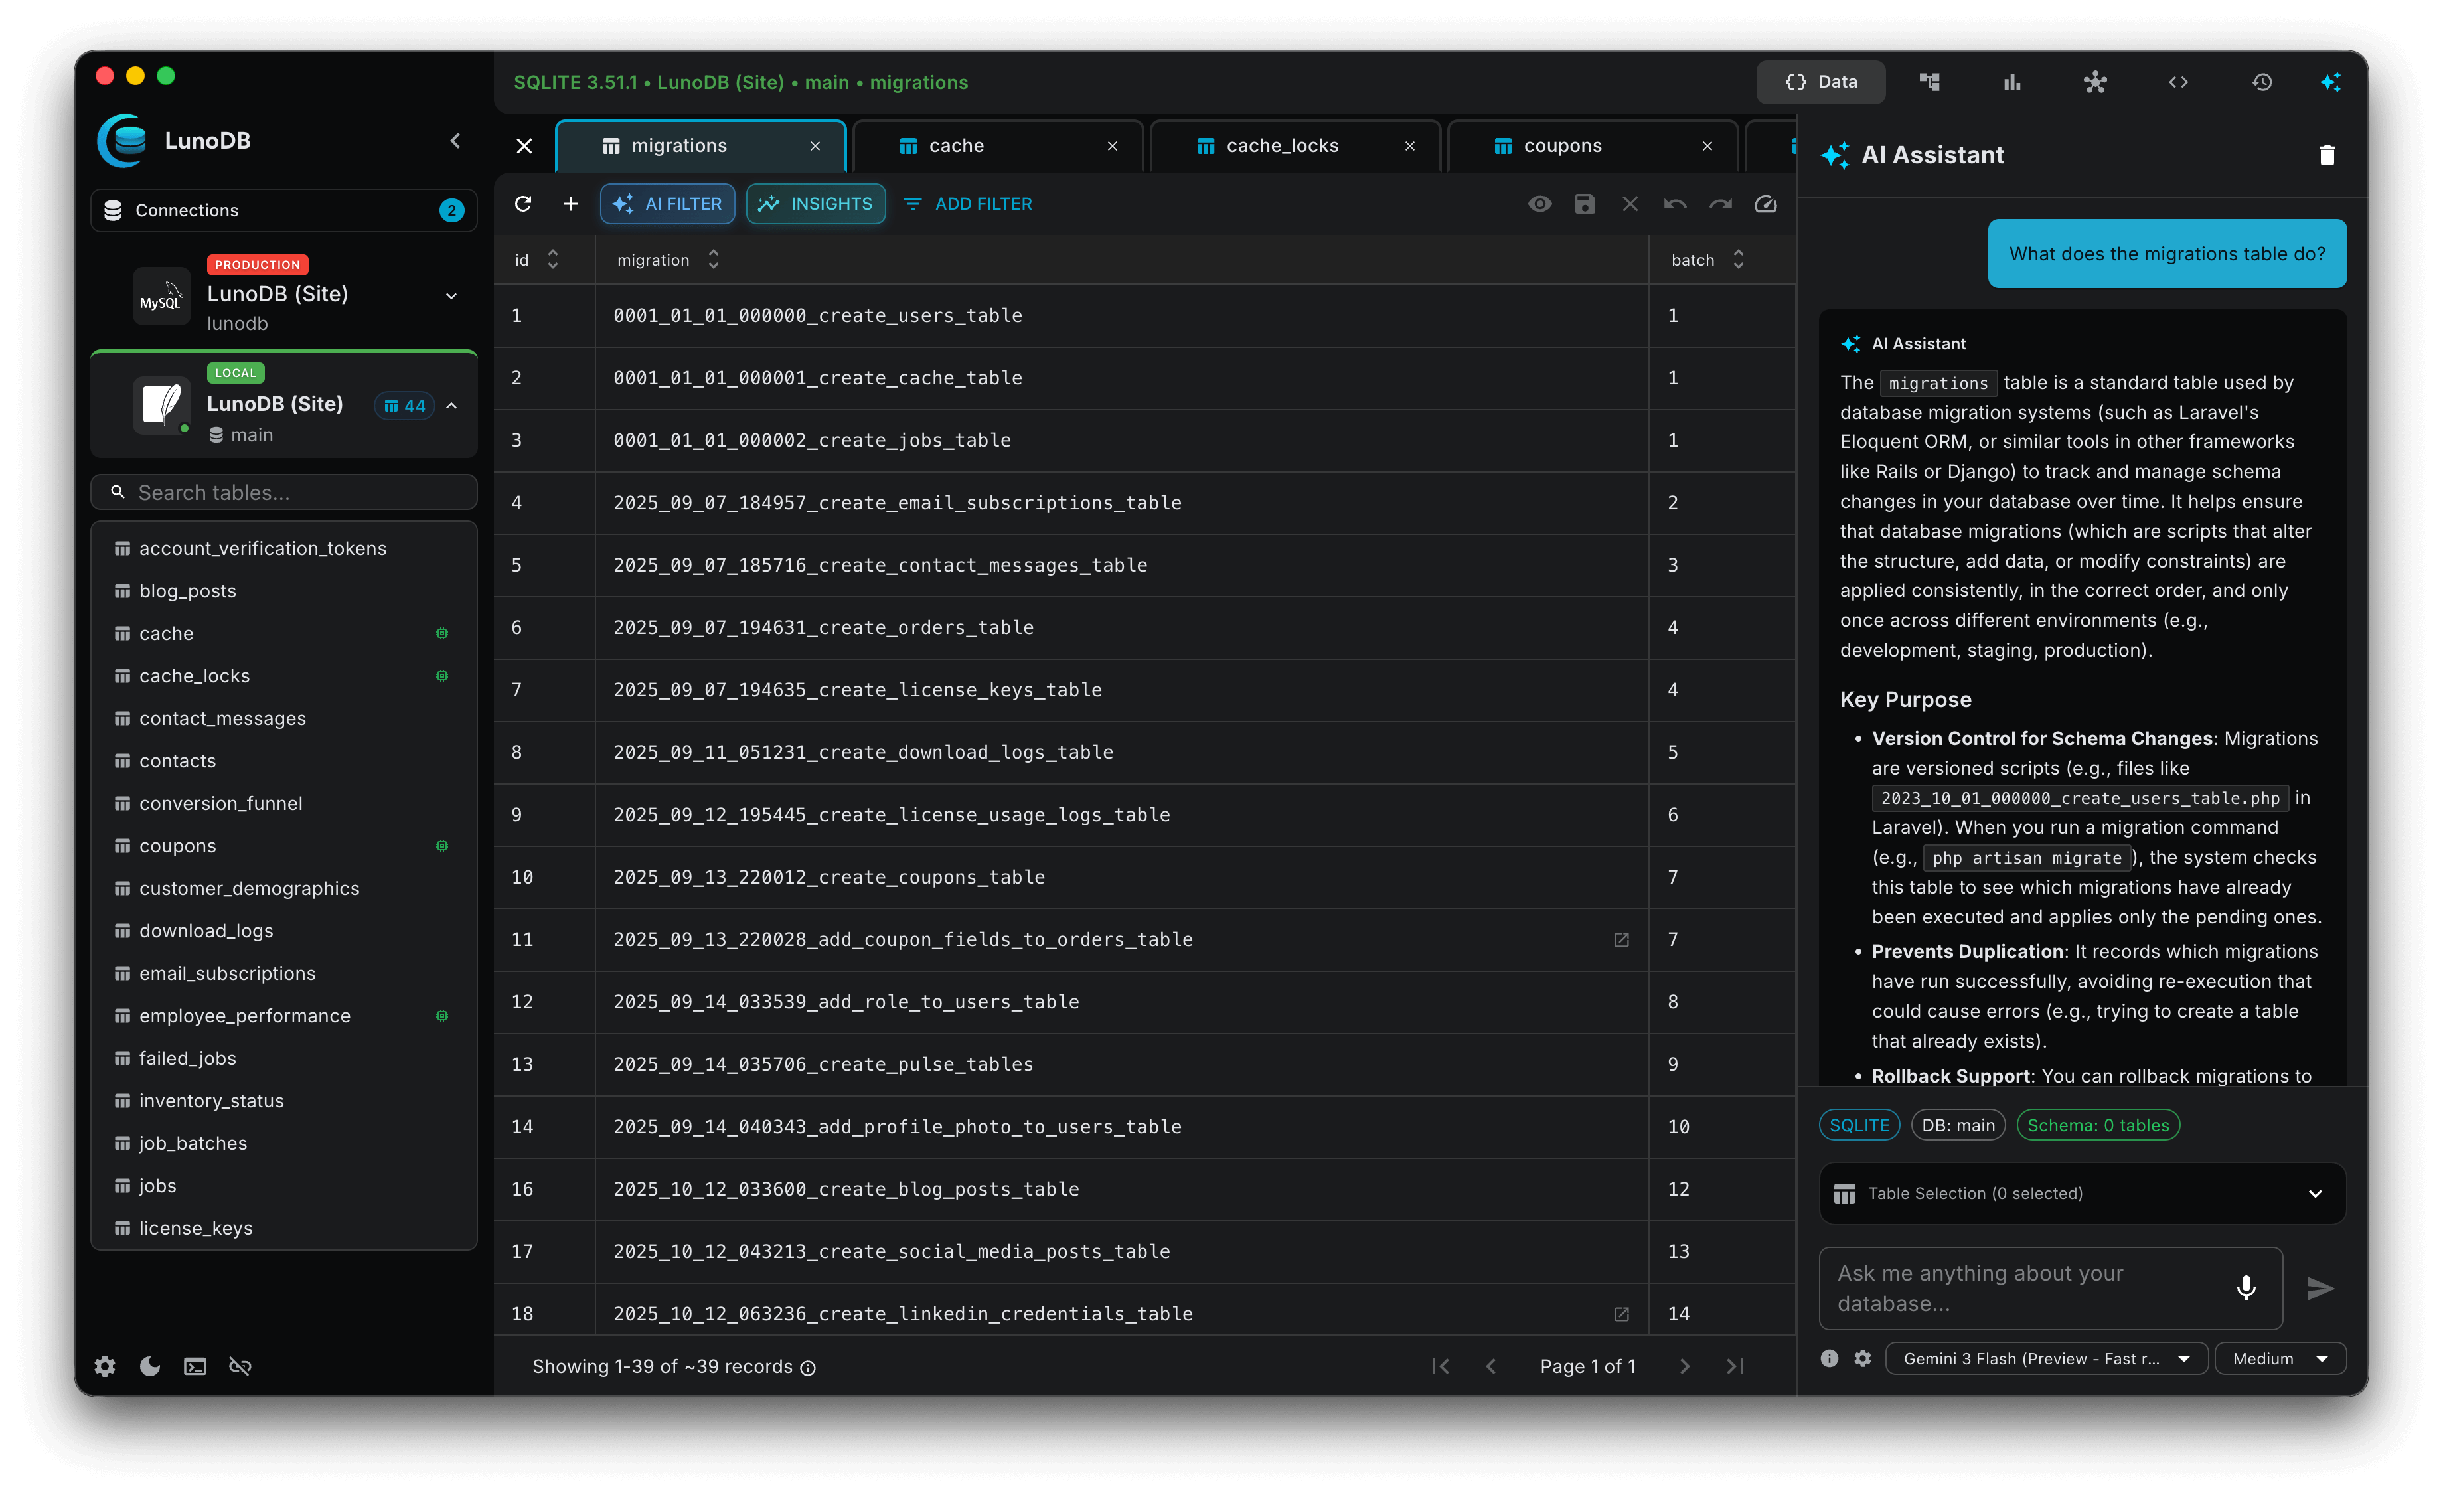Open the insights chart view

[2011, 81]
